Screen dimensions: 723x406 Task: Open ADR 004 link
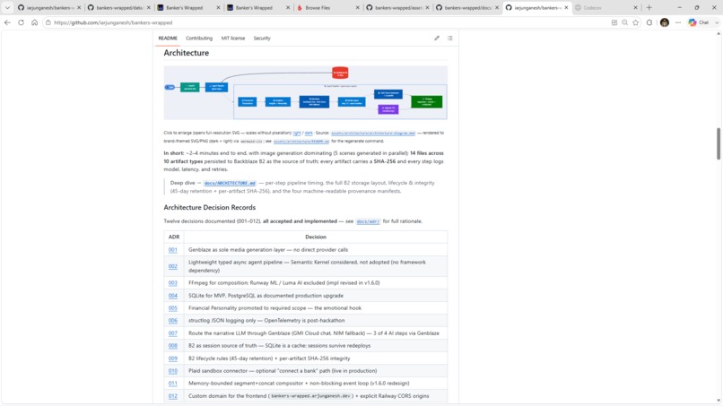173,296
